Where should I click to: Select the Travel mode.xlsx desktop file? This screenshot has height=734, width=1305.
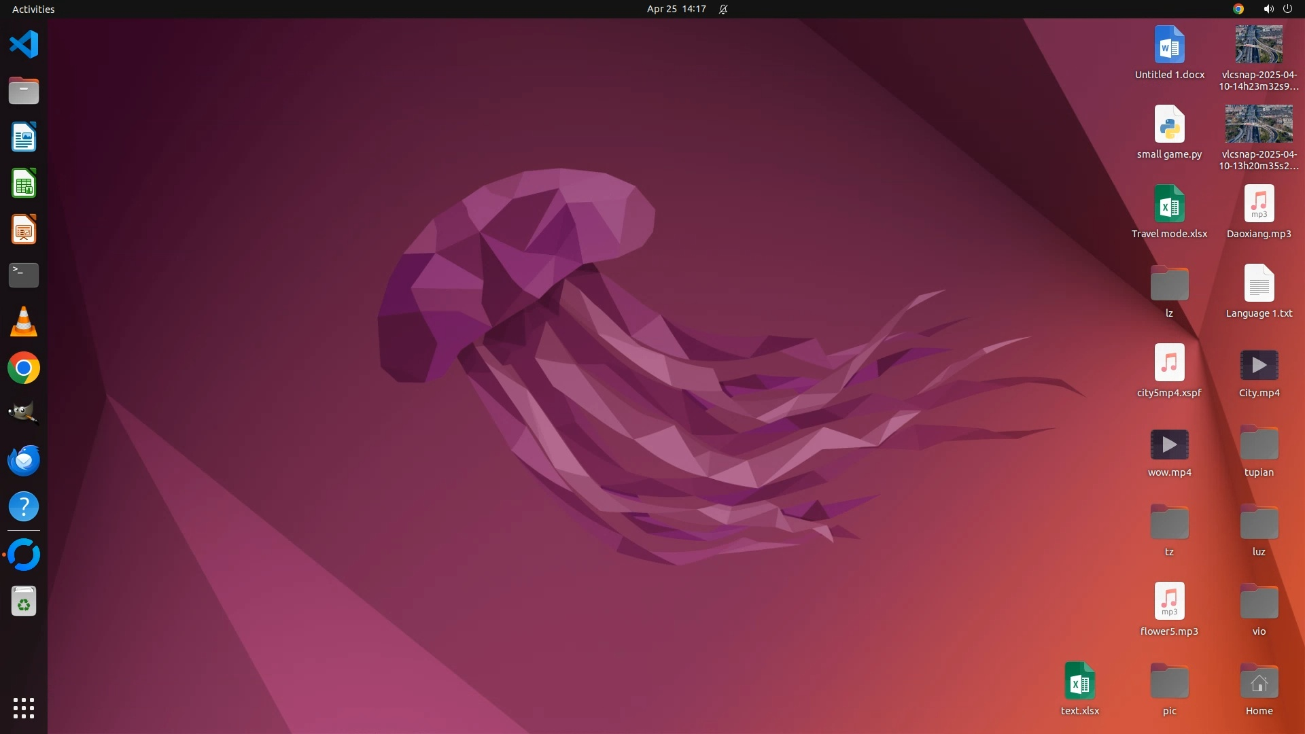tap(1169, 205)
